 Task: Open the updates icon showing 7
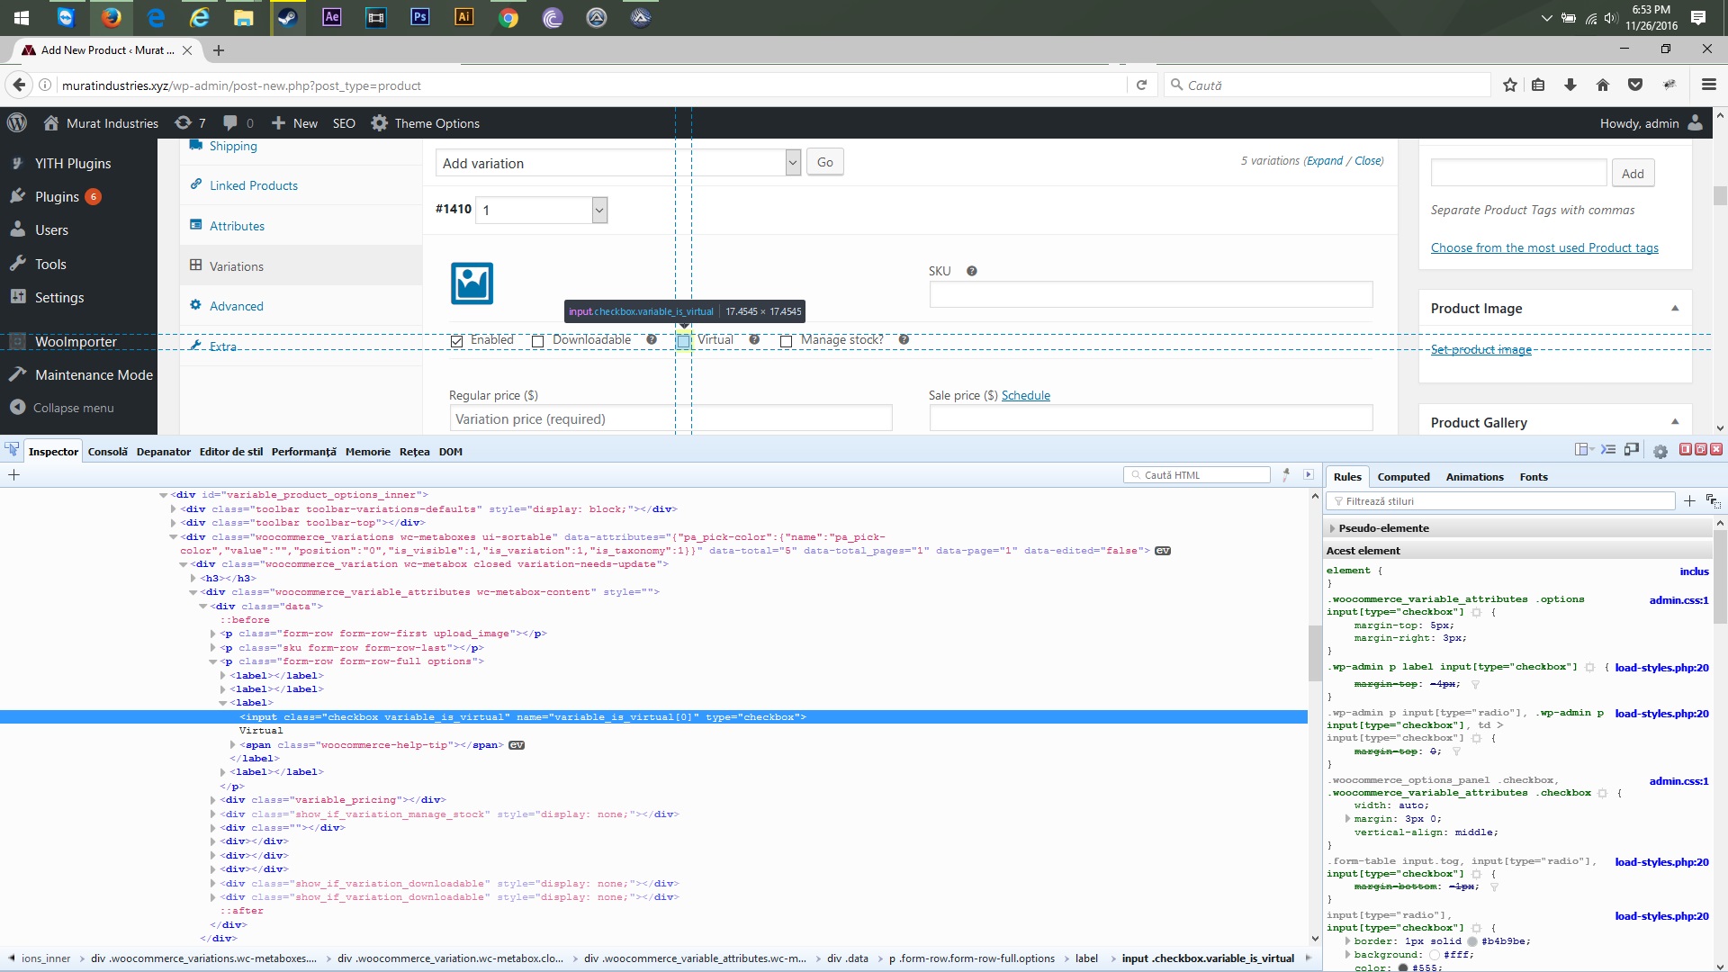click(191, 122)
